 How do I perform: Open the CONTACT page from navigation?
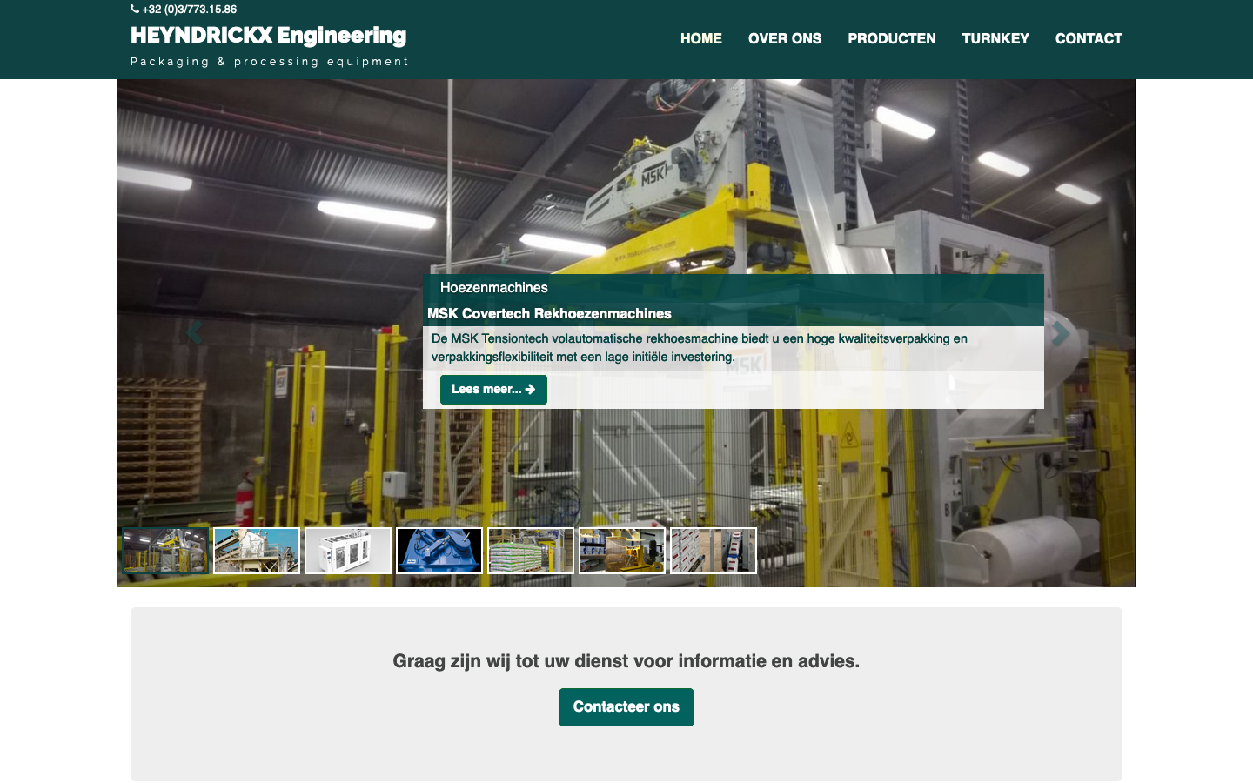[1088, 39]
